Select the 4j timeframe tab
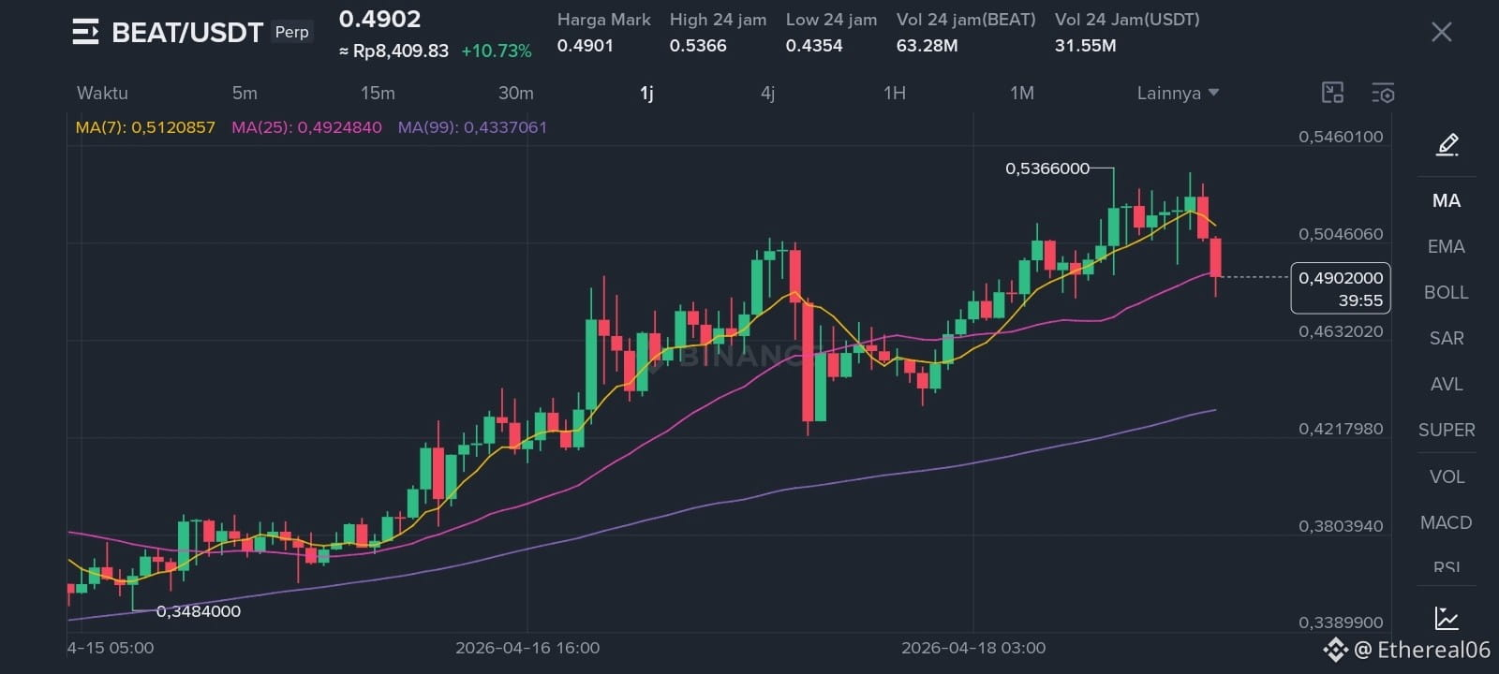Screen dimensions: 1499x674 tap(768, 93)
